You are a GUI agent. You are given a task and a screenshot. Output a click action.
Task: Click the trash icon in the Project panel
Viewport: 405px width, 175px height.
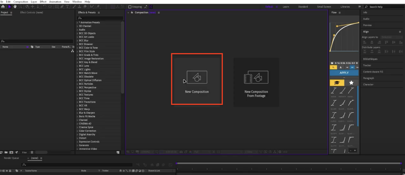(32, 152)
